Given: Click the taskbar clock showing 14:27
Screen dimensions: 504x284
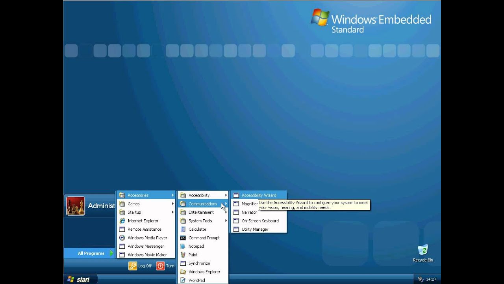Looking at the screenshot, I should (x=431, y=279).
